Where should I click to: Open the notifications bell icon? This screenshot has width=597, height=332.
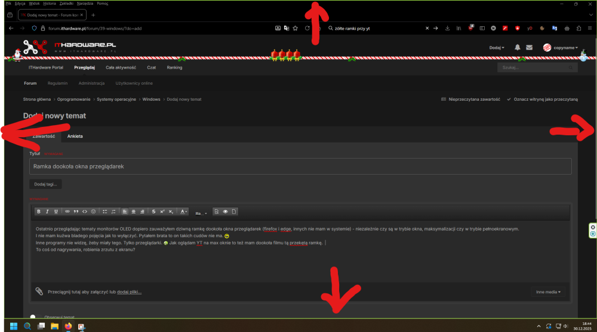coord(518,48)
